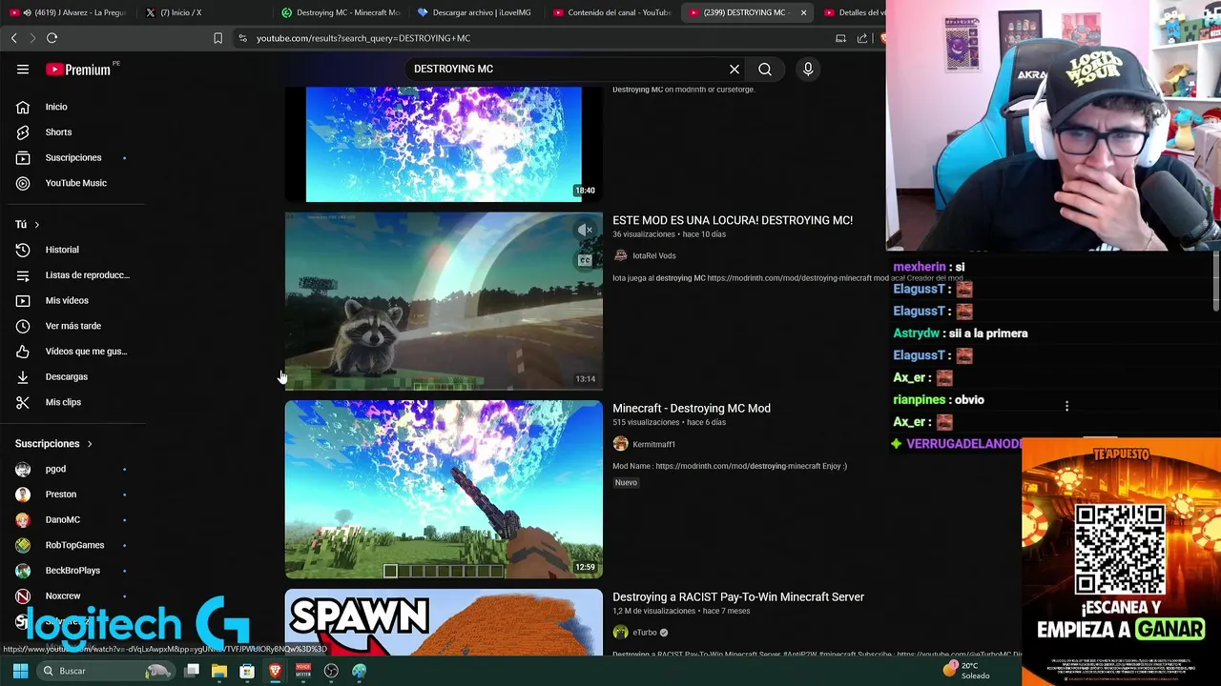Viewport: 1221px width, 686px height.
Task: Click the browser address bar URL
Action: [363, 38]
